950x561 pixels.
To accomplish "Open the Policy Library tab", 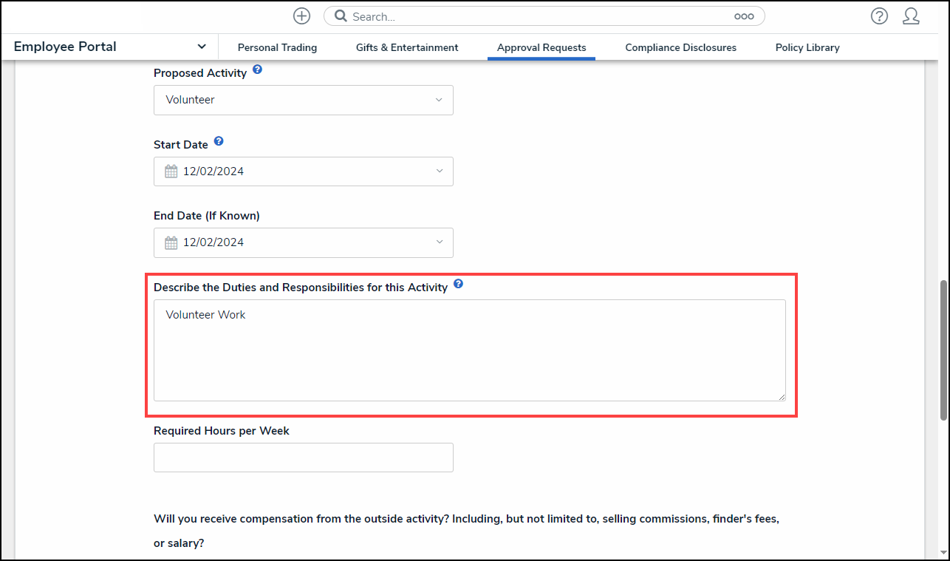I will coord(807,47).
